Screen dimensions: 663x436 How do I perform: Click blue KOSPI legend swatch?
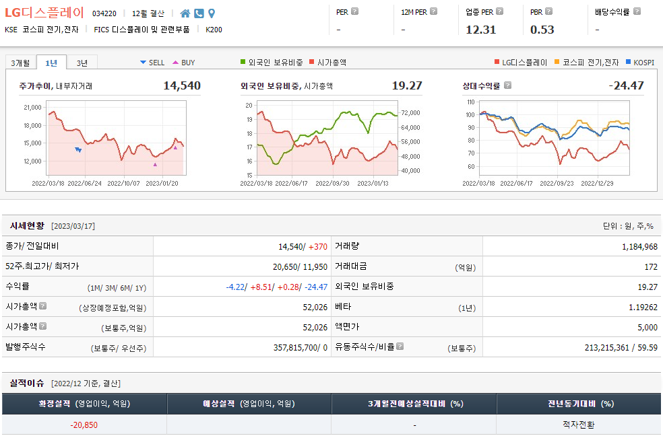629,62
